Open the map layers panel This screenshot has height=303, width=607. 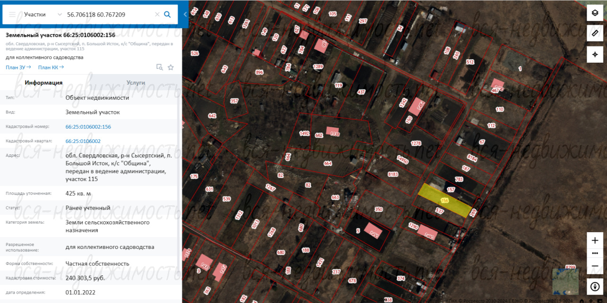(x=595, y=13)
